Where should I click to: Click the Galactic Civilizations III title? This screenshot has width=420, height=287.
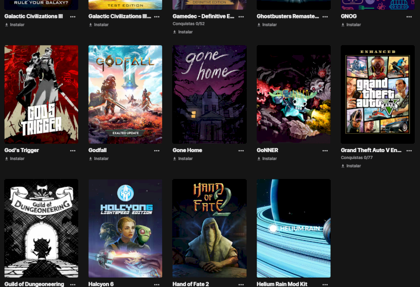click(x=34, y=16)
